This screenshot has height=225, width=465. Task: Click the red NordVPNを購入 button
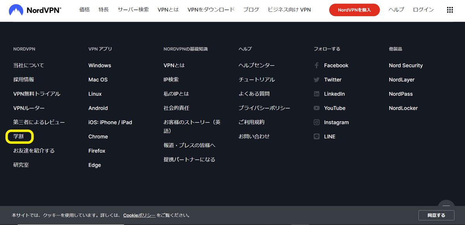click(x=354, y=10)
